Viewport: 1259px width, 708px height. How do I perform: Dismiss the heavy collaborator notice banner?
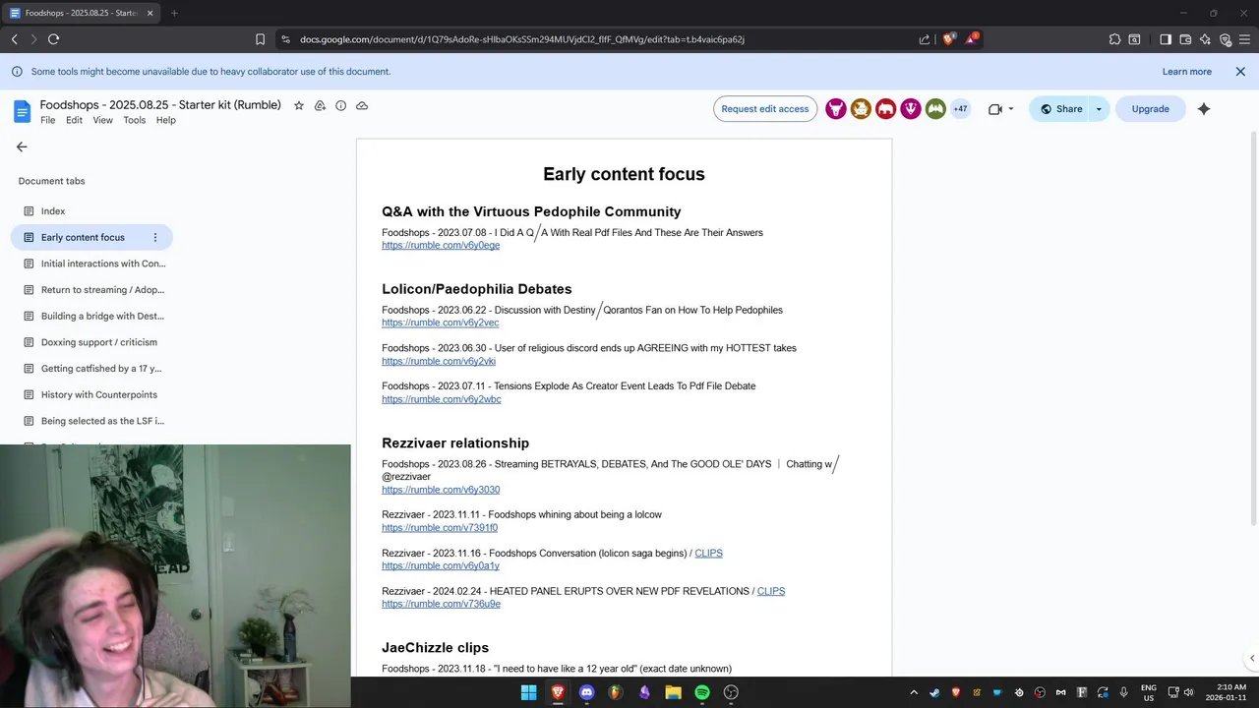click(1240, 72)
